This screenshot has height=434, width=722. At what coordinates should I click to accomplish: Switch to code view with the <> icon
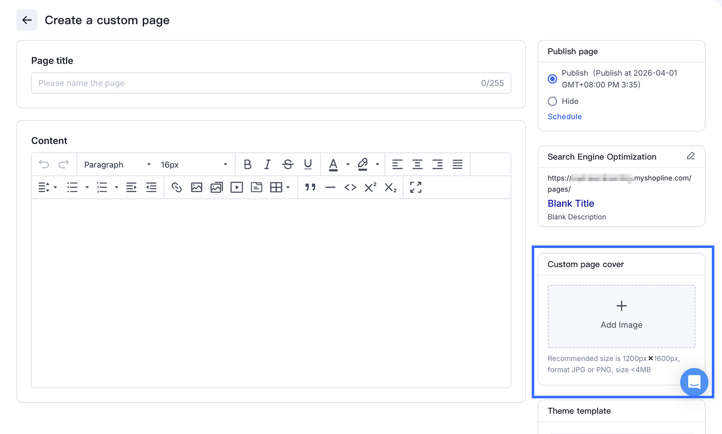coord(350,187)
